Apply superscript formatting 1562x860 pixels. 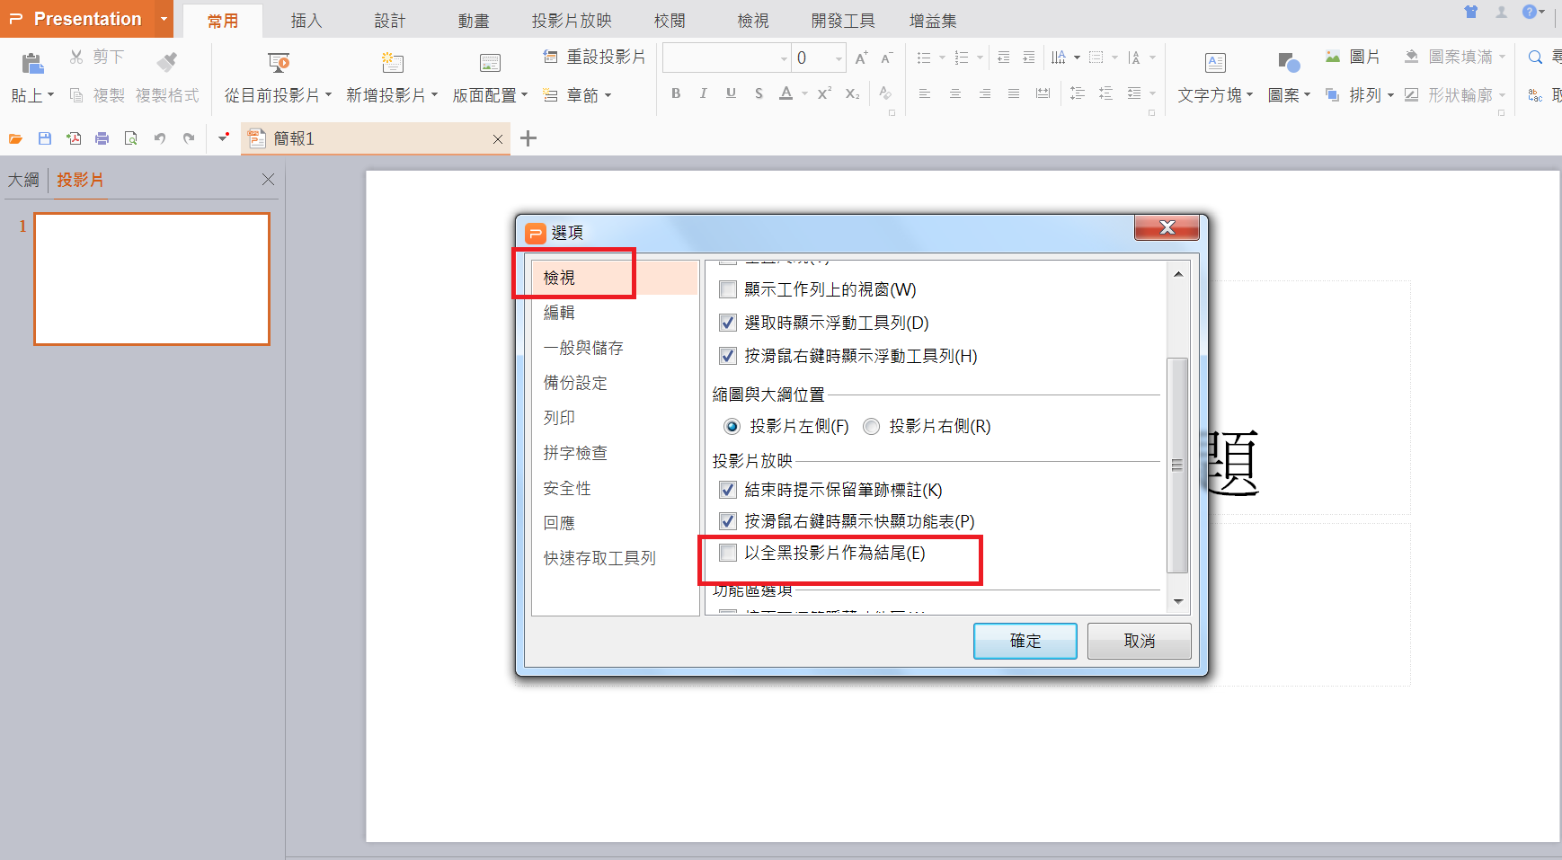coord(824,93)
